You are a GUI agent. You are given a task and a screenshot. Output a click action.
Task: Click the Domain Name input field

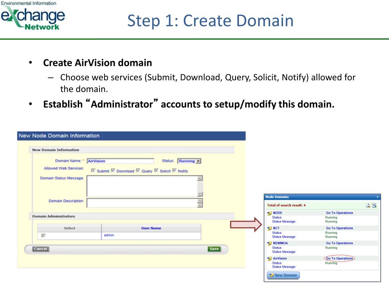(120, 161)
